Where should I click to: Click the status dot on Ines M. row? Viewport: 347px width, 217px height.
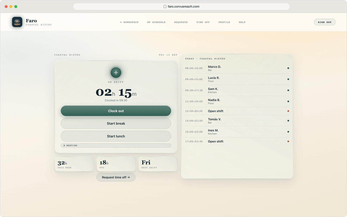(x=288, y=132)
